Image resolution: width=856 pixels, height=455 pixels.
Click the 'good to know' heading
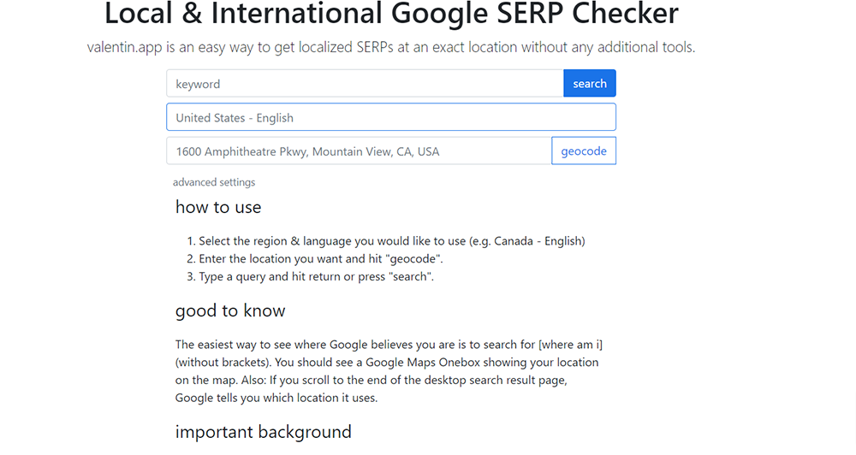click(230, 311)
